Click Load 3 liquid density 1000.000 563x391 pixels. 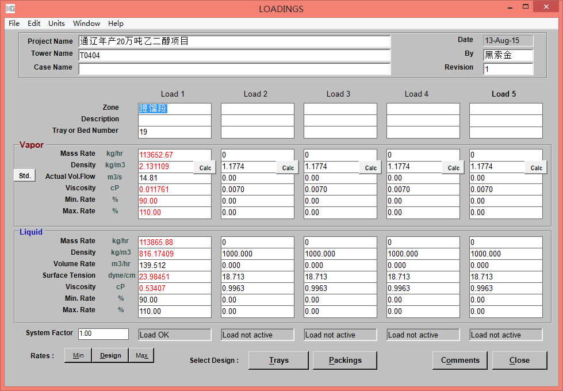click(340, 254)
